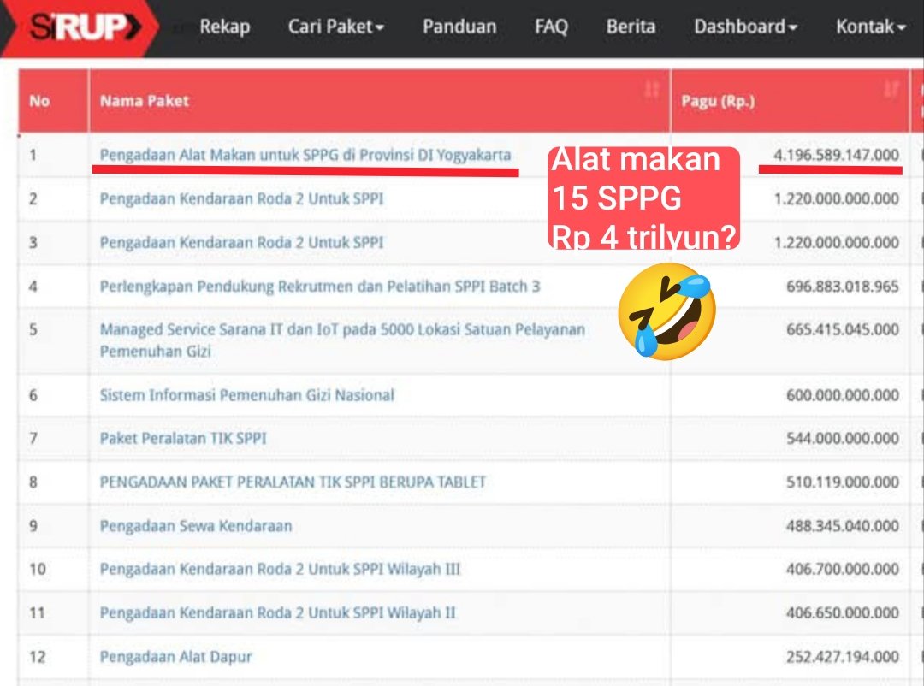Open the Rekap menu item
924x686 pixels.
[224, 27]
